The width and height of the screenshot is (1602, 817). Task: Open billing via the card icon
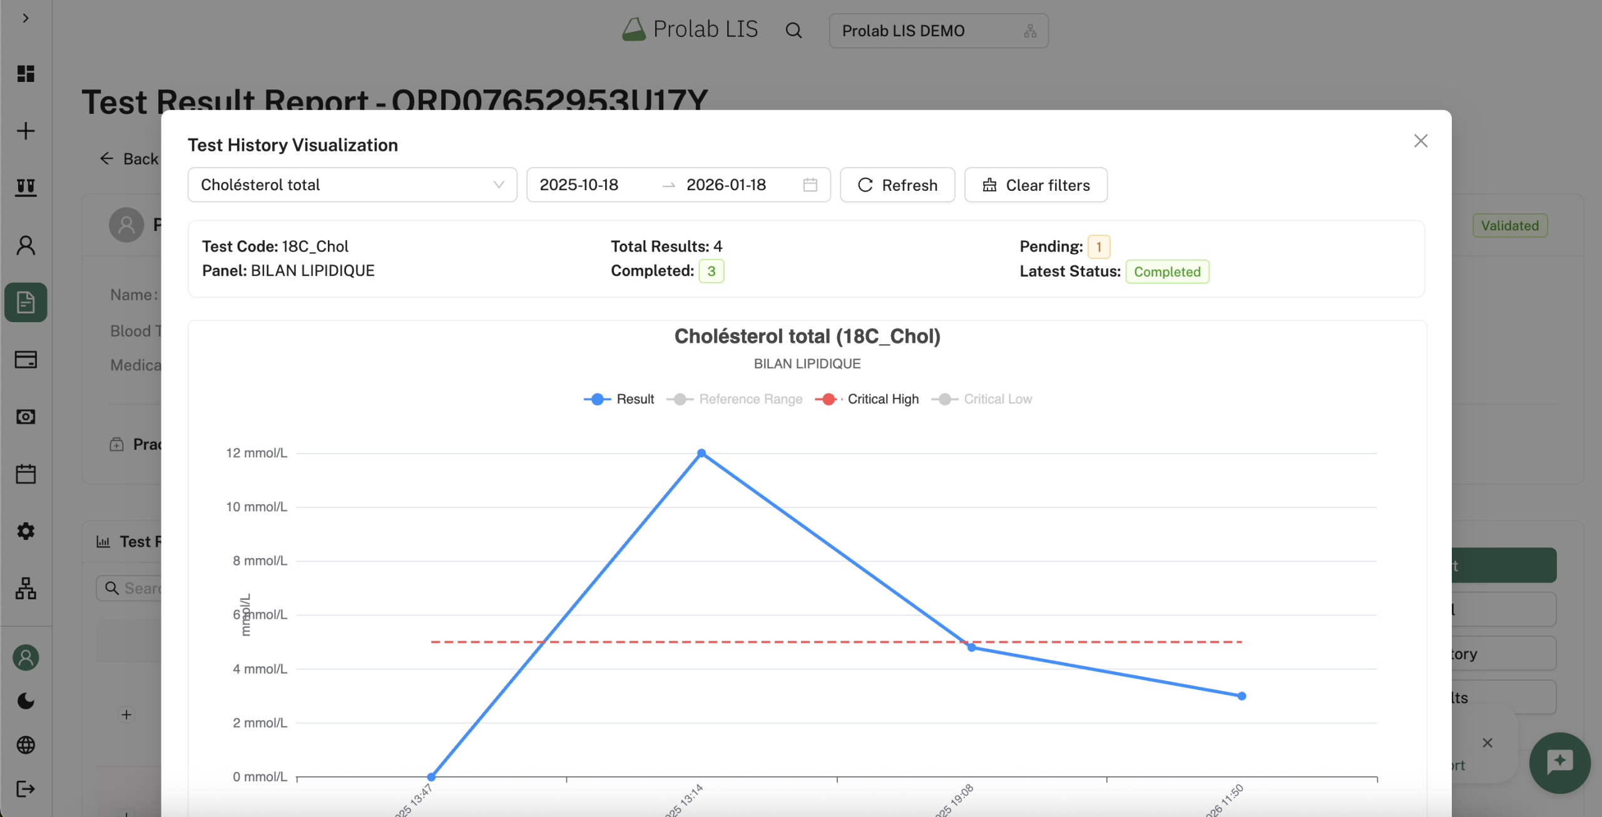[x=26, y=359]
